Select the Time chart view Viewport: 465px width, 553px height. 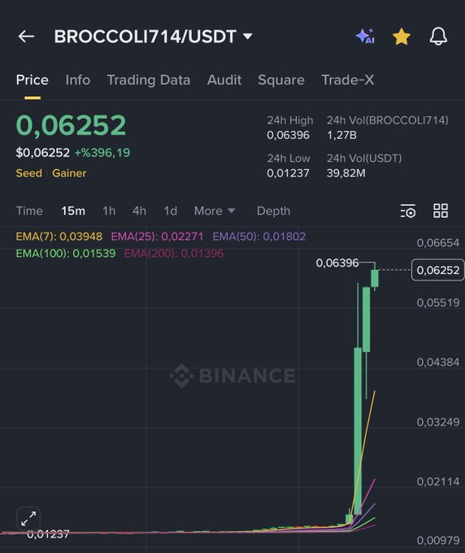pos(29,211)
